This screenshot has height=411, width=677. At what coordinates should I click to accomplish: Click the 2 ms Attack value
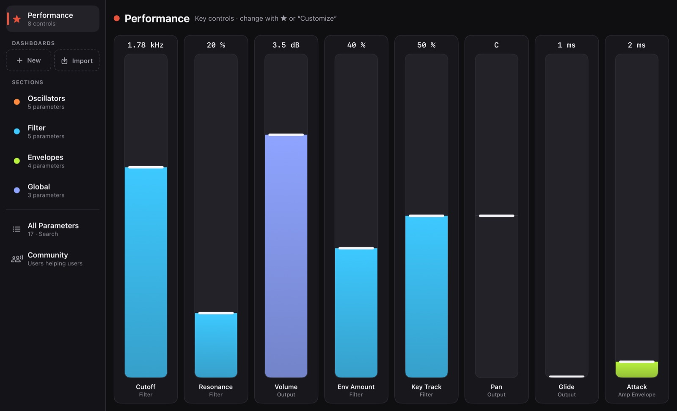[637, 45]
